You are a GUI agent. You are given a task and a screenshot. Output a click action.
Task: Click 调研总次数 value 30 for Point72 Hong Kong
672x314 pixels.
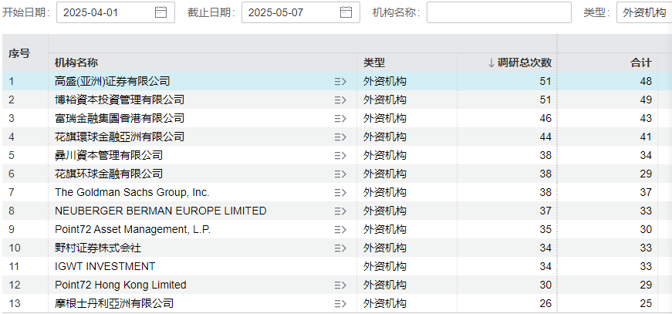(x=545, y=285)
